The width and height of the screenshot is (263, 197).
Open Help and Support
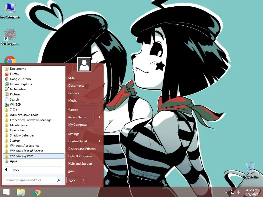click(x=84, y=164)
